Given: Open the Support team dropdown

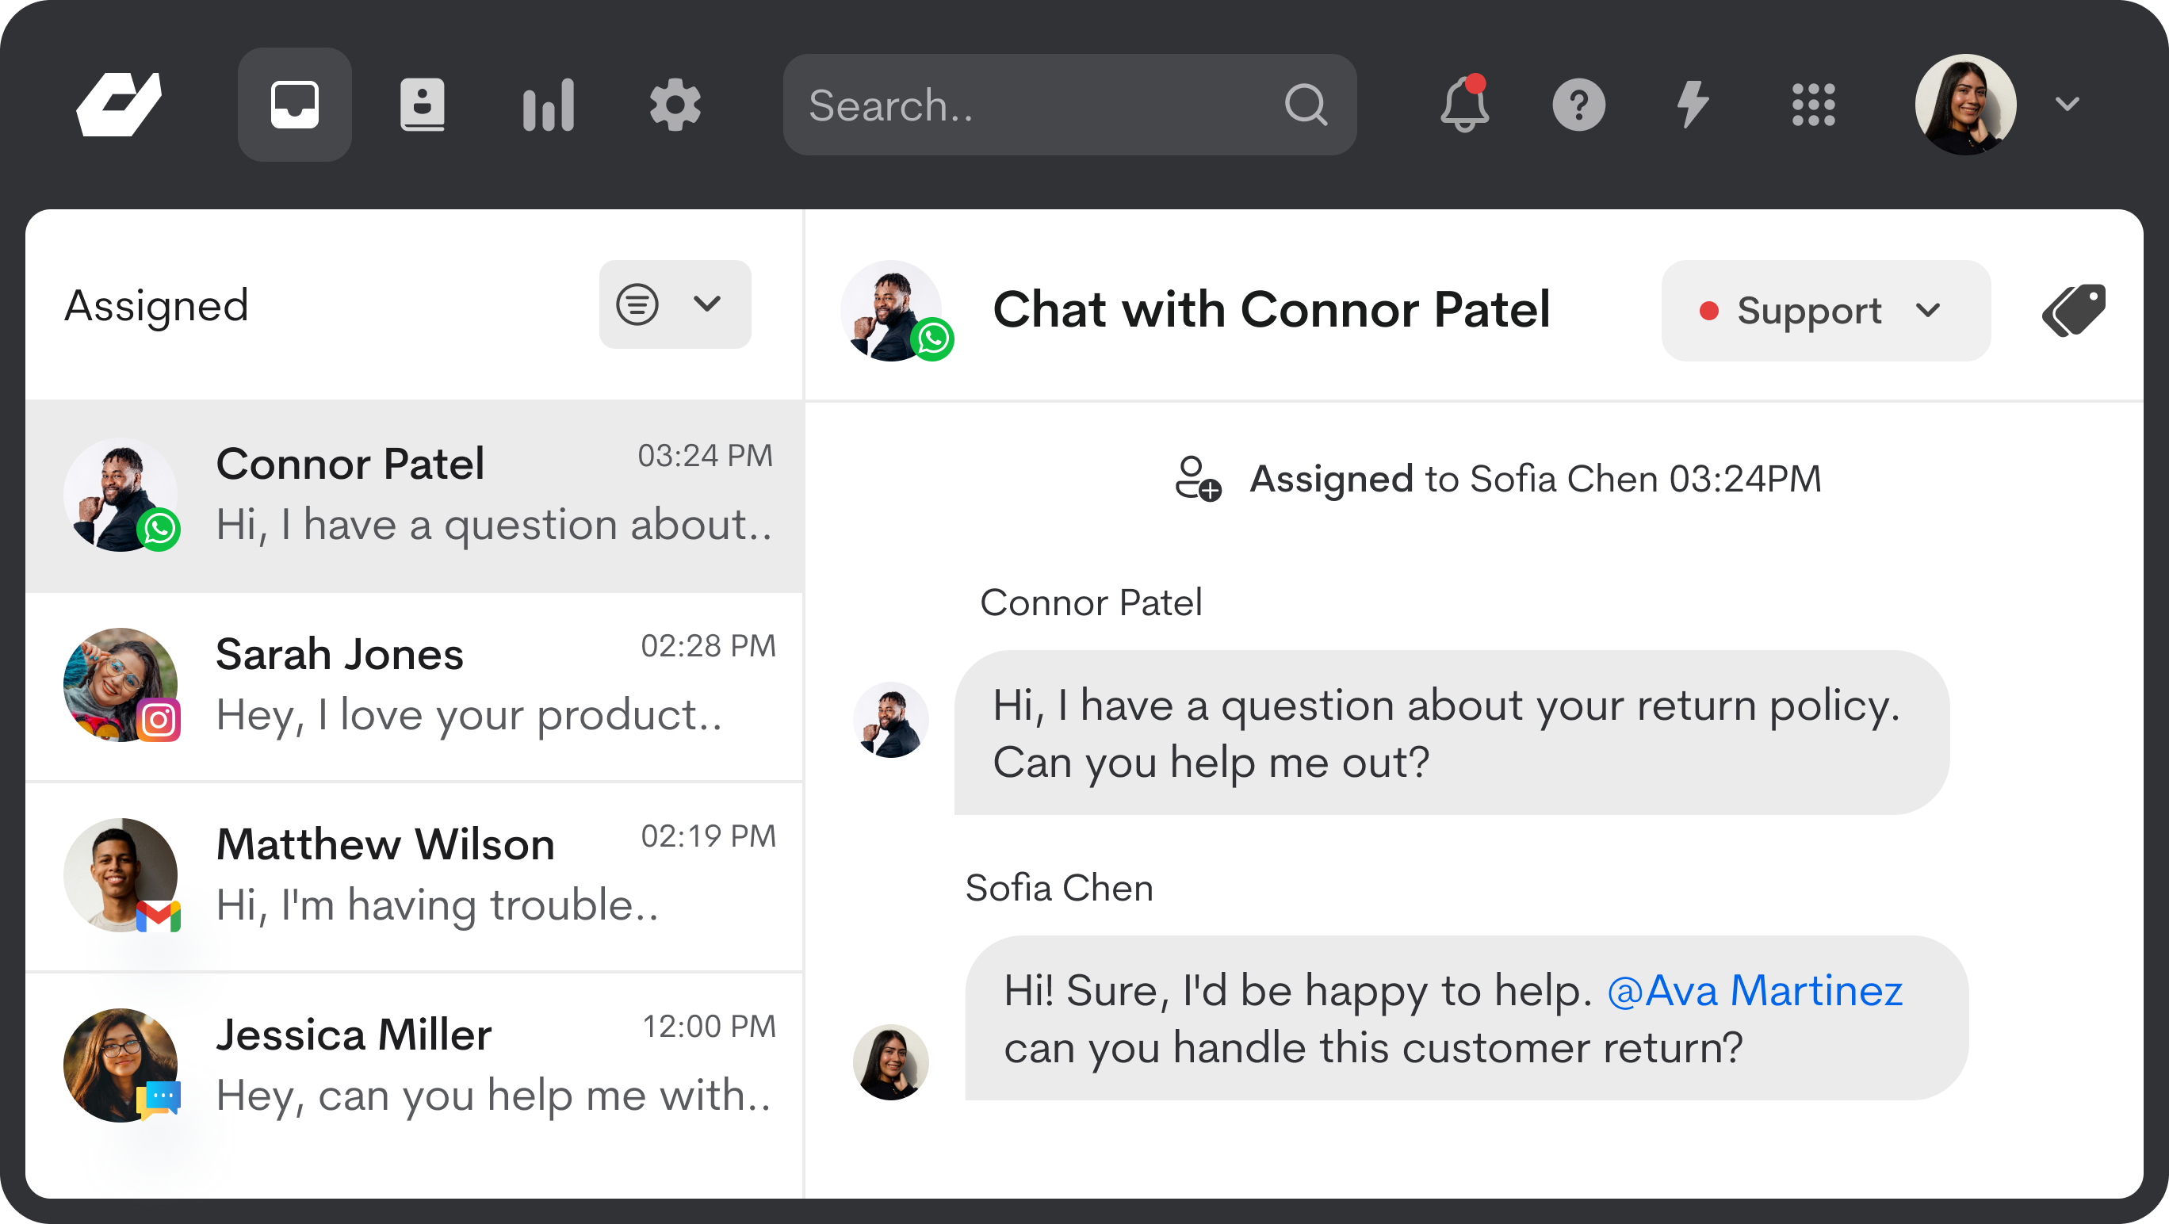Looking at the screenshot, I should (x=1826, y=310).
